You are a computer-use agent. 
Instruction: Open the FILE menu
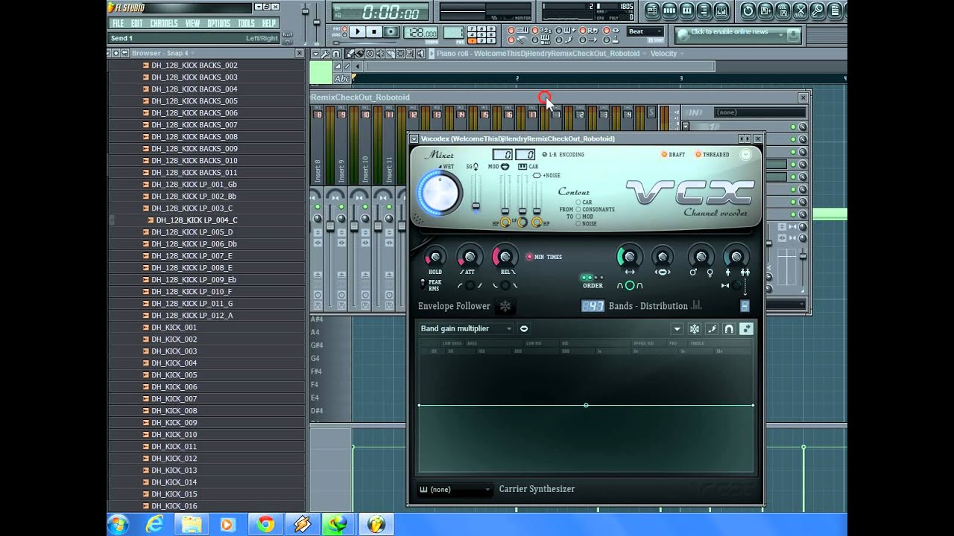coord(118,23)
